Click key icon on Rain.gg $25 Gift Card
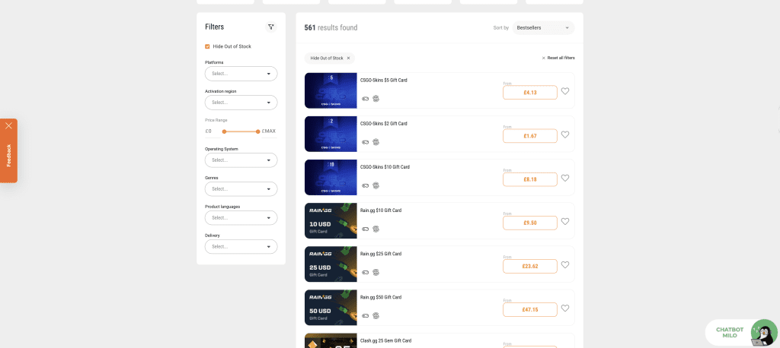Image resolution: width=780 pixels, height=348 pixels. coord(365,272)
